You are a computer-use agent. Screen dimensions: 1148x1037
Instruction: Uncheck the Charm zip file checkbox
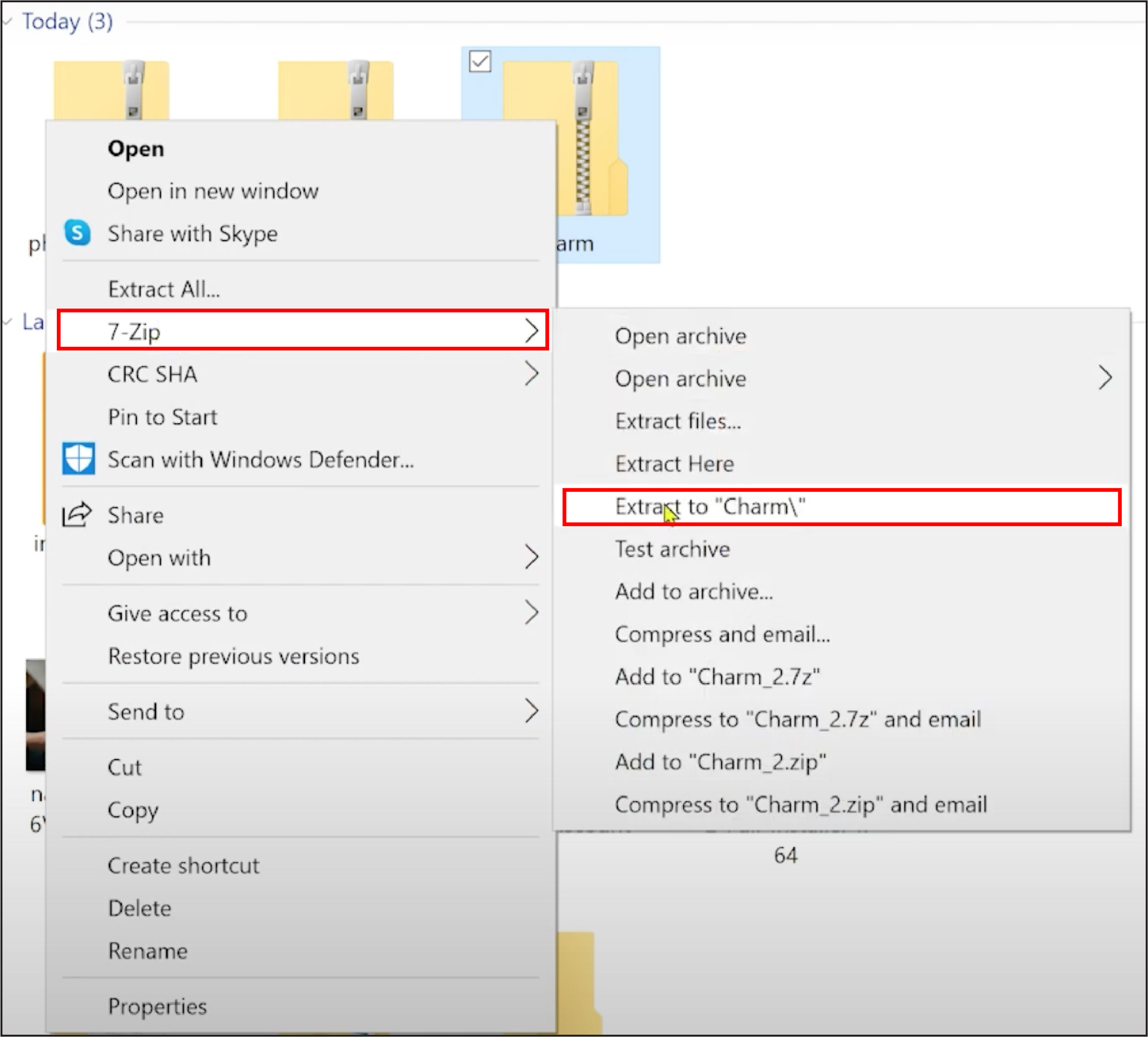[480, 61]
